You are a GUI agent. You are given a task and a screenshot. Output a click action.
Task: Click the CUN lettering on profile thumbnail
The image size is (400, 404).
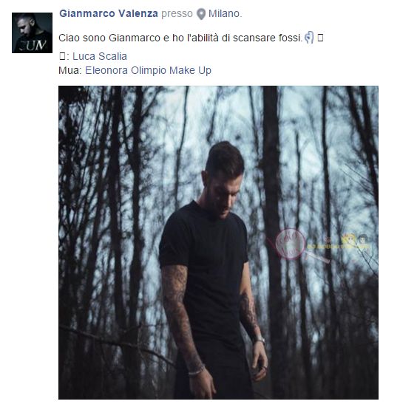click(33, 45)
